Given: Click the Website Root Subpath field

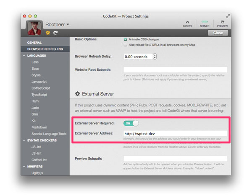Looking at the screenshot, I should (x=175, y=70).
